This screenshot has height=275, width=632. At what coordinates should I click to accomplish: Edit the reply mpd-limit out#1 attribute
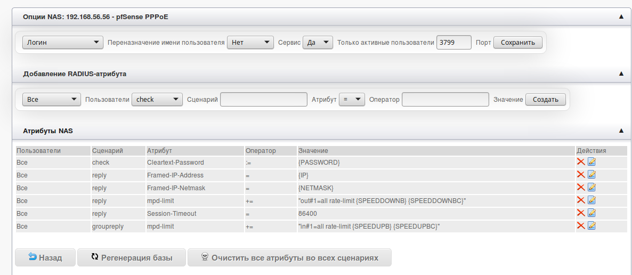point(592,200)
